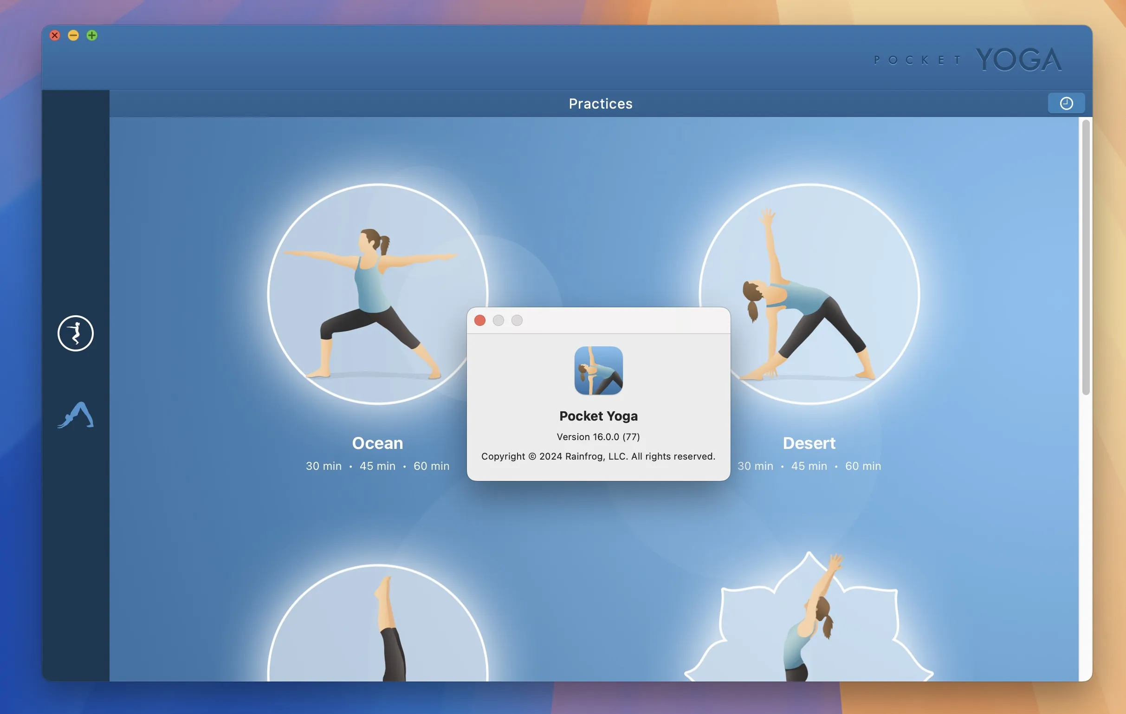This screenshot has width=1126, height=714.
Task: Click the Ocean practice title
Action: 377,443
